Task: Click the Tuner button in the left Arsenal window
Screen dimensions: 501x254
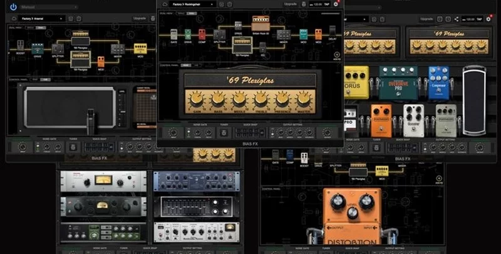Action: [x=73, y=147]
